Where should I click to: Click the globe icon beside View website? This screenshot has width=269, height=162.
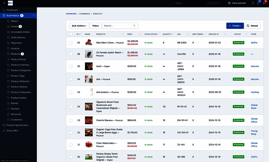(x=230, y=3)
